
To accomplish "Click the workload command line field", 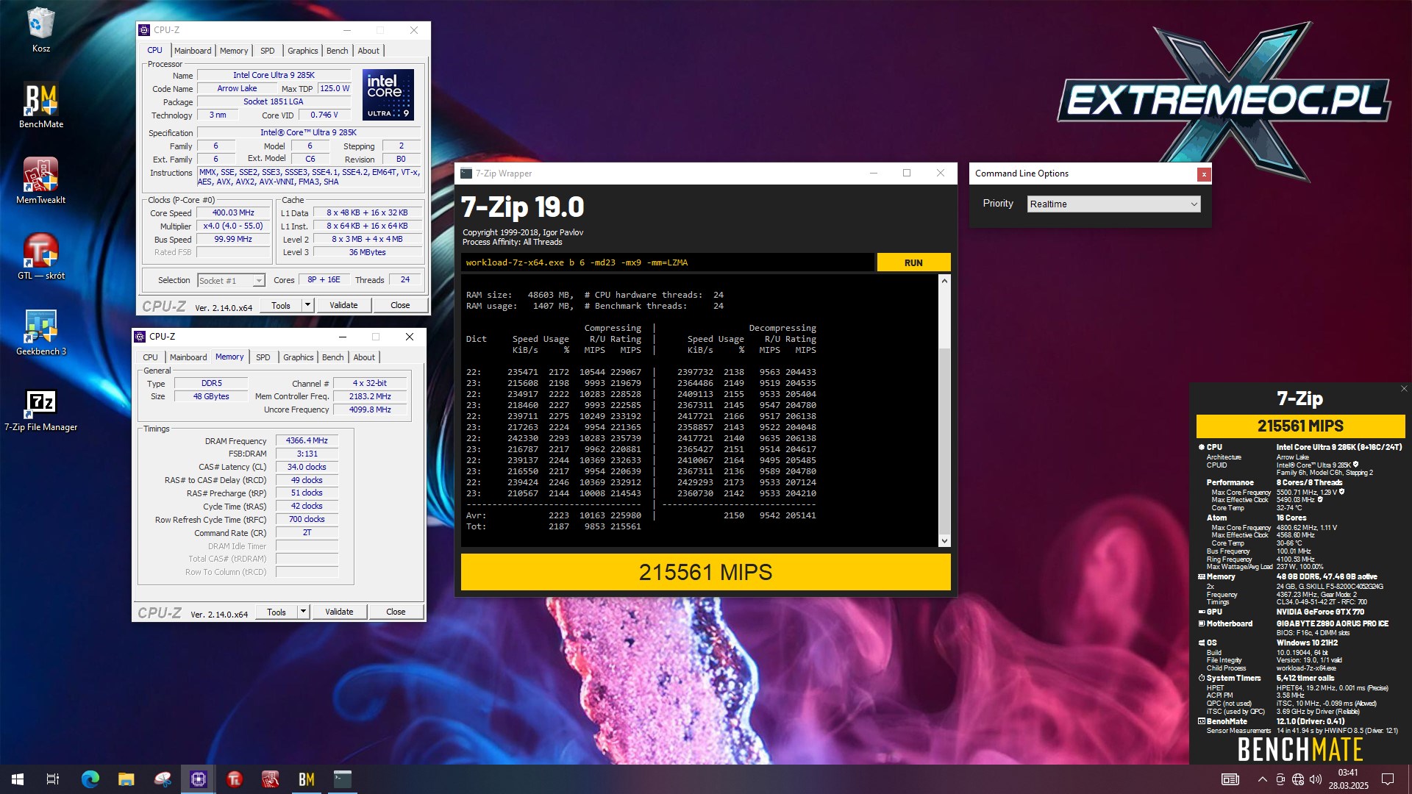I will tap(668, 262).
